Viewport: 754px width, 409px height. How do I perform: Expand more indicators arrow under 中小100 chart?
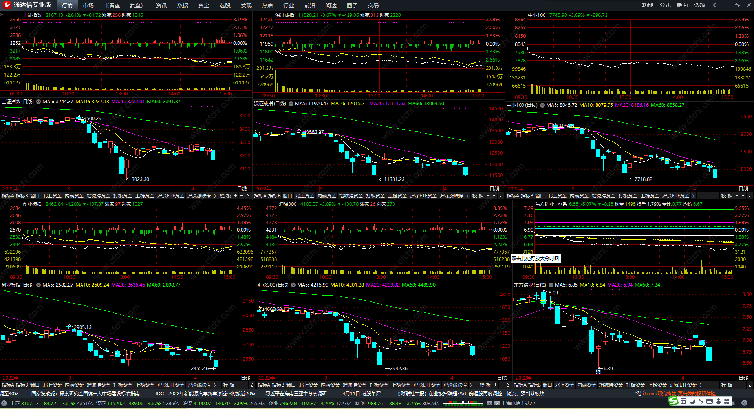click(x=693, y=195)
